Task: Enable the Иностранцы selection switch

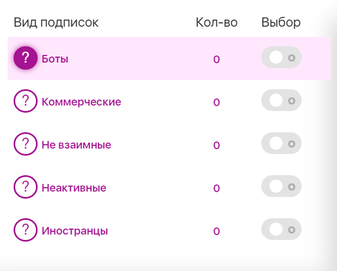Action: 281,230
